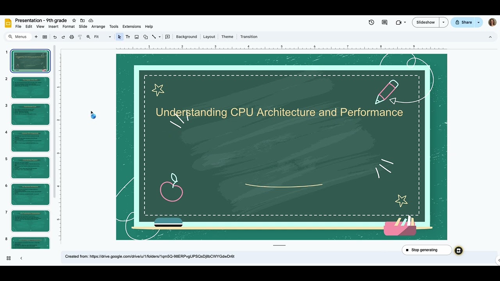This screenshot has width=500, height=281.
Task: Click the video call camera icon
Action: (x=398, y=22)
